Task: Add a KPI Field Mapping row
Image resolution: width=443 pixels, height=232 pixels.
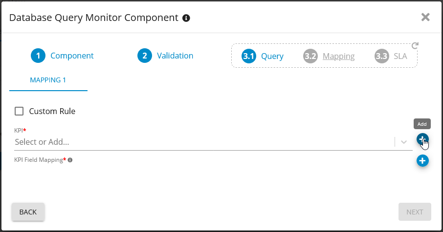Action: tap(422, 160)
